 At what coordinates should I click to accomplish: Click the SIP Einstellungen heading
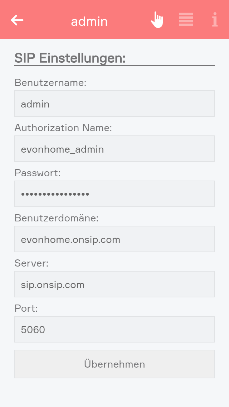70,58
